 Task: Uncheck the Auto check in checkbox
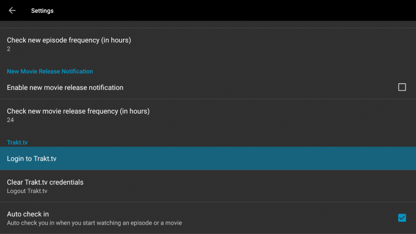(x=402, y=218)
